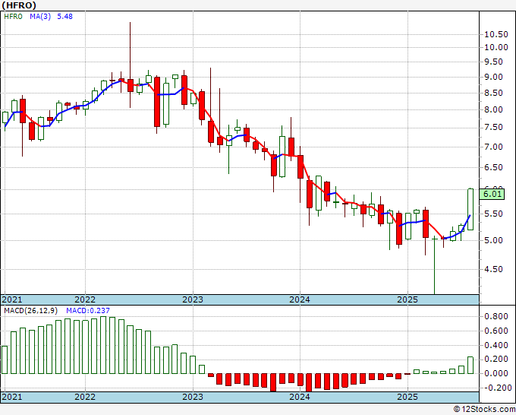This screenshot has height=415, width=516.
Task: Click 2023 on the price chart time axis
Action: click(193, 299)
